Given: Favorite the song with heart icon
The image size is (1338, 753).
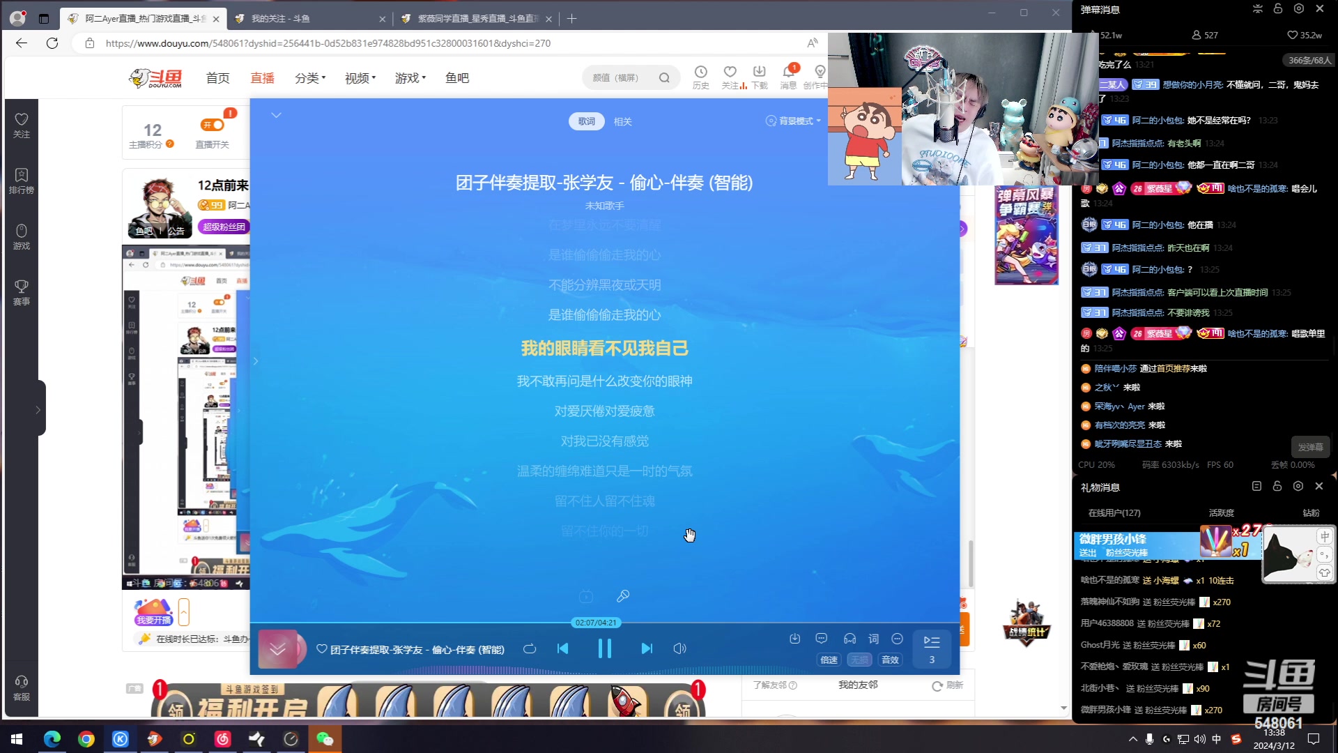Looking at the screenshot, I should pos(321,649).
